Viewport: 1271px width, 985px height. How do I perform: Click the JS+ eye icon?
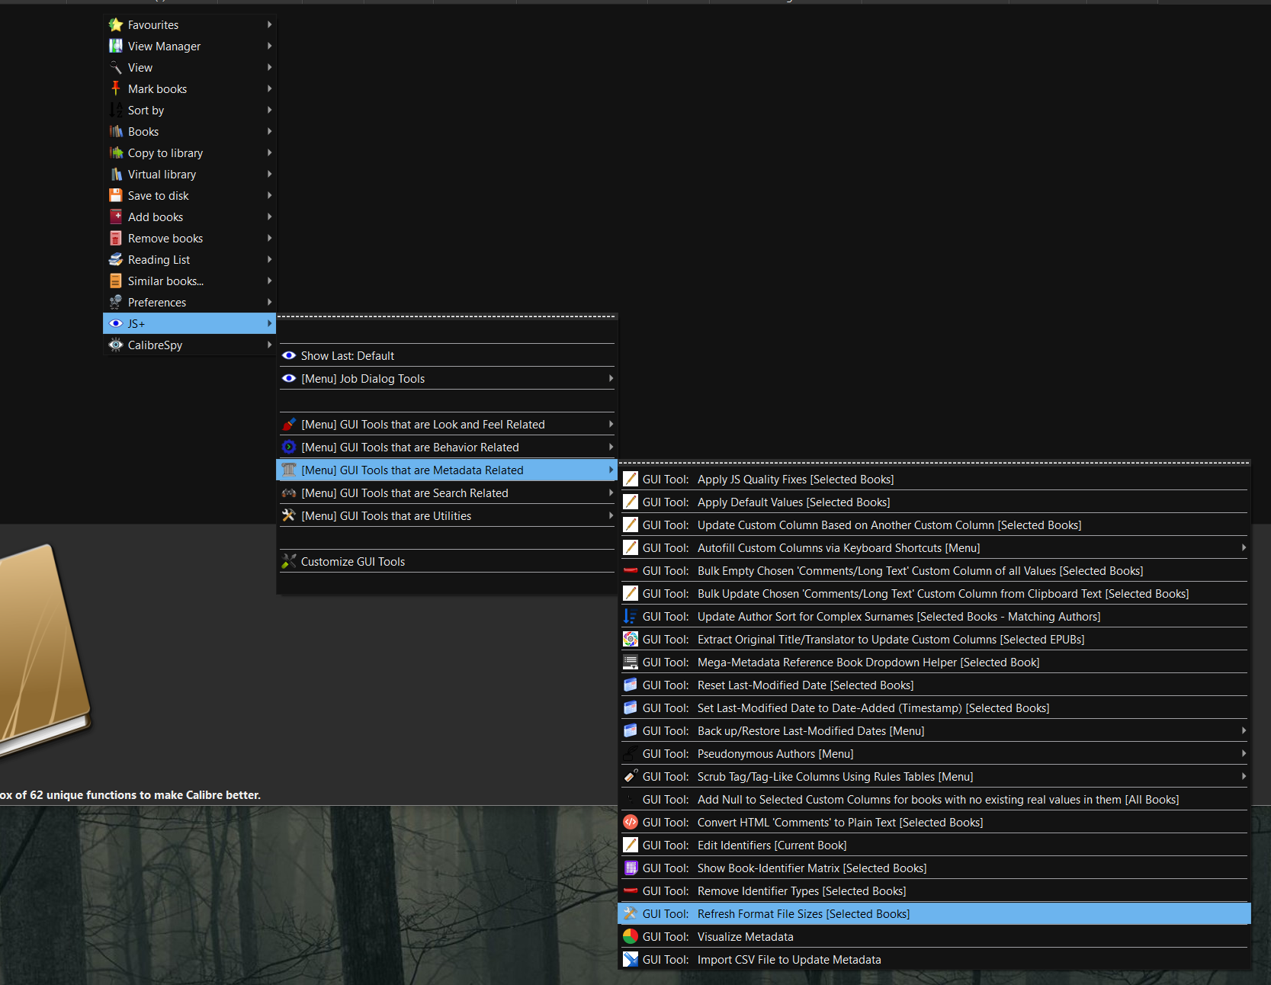click(x=116, y=324)
